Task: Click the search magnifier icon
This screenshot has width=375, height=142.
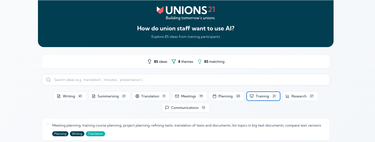Action: (48, 80)
